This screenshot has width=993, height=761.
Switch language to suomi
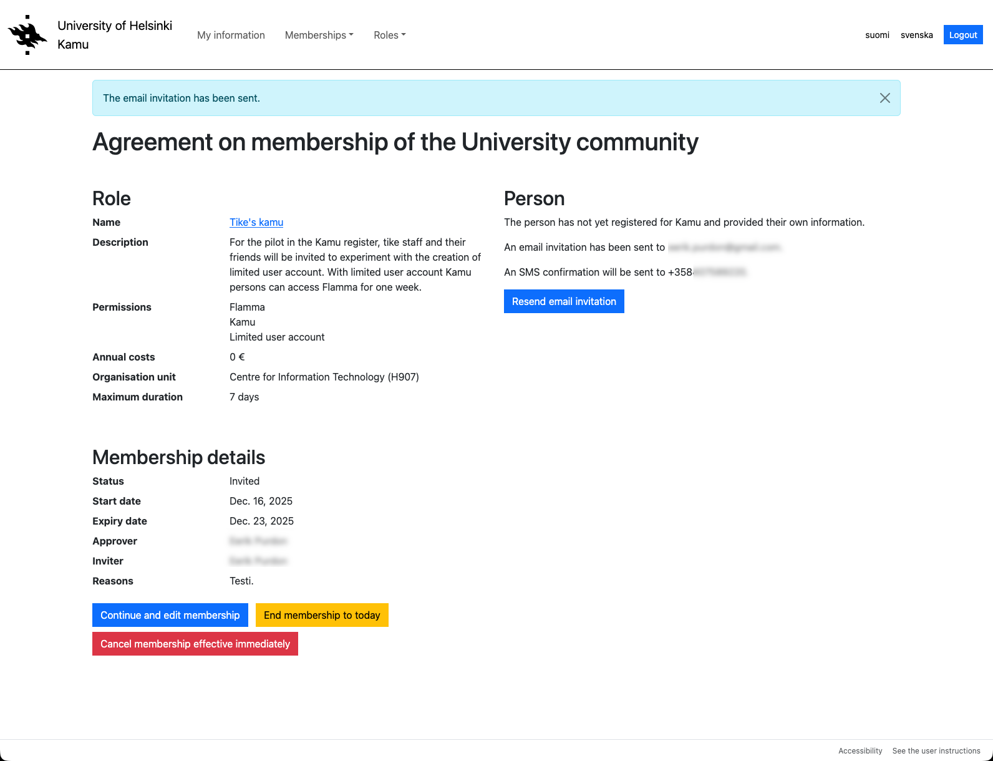point(877,35)
